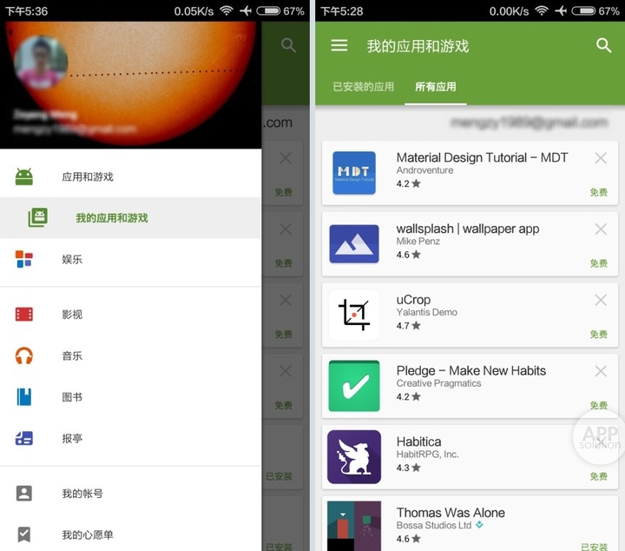Tap the search magnifier in green header
The width and height of the screenshot is (625, 551).
[x=604, y=46]
